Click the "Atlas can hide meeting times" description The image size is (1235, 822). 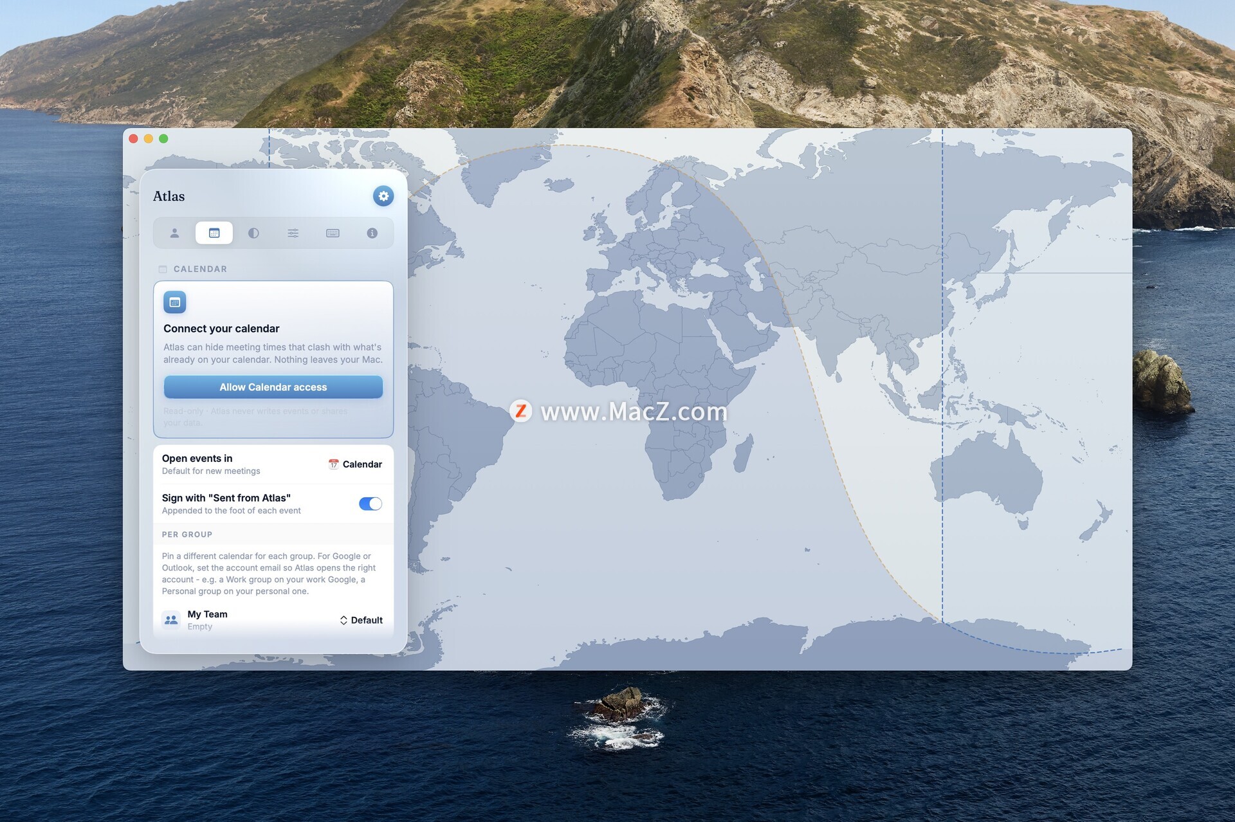point(273,353)
